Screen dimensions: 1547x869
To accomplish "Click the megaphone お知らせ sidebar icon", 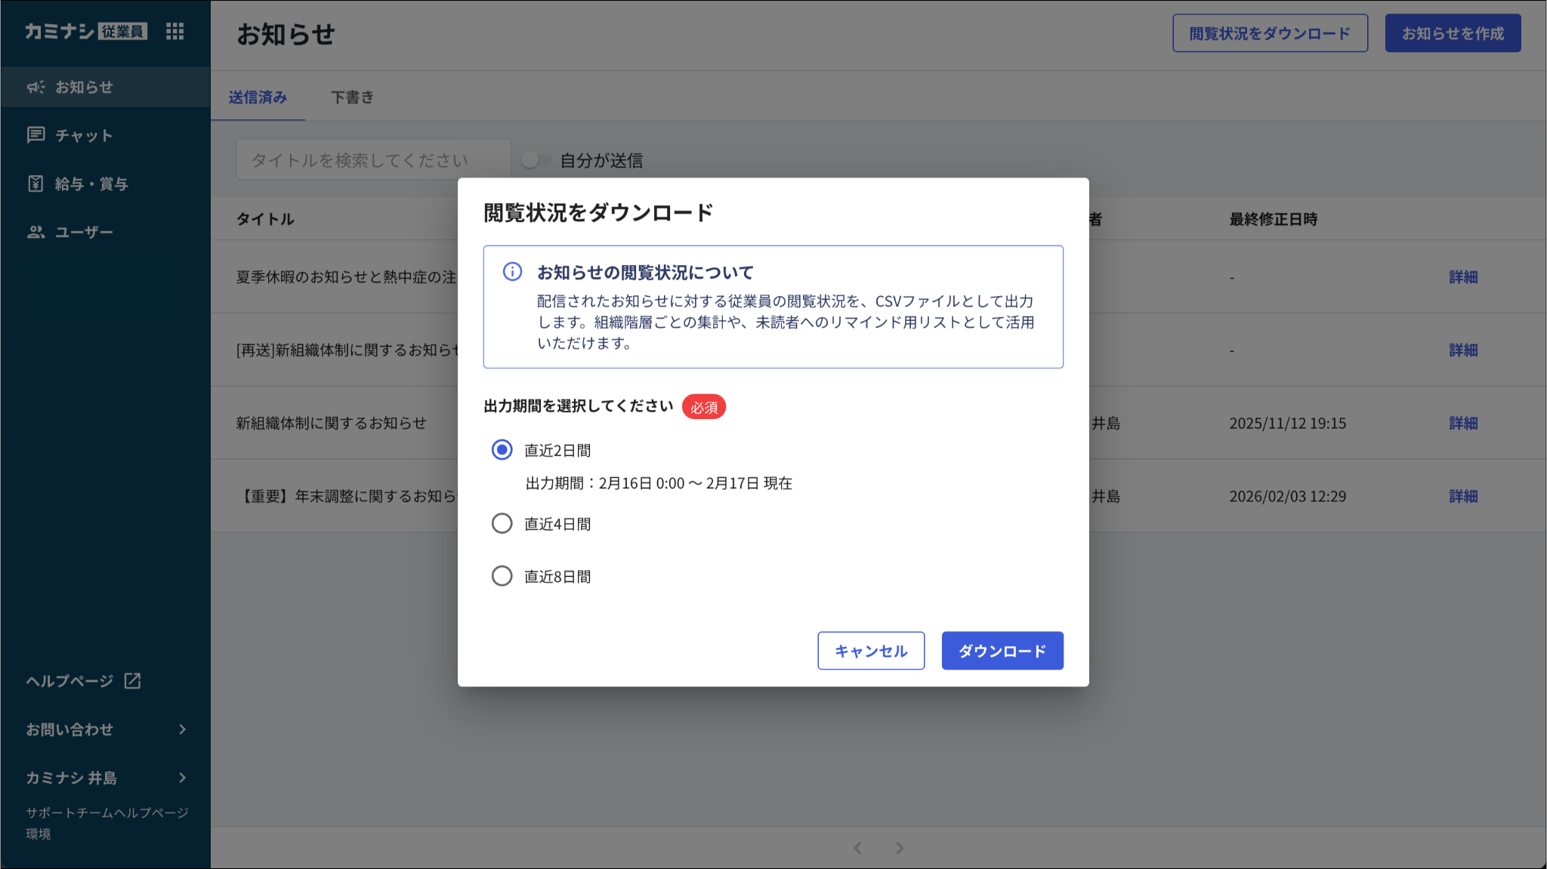I will point(36,88).
